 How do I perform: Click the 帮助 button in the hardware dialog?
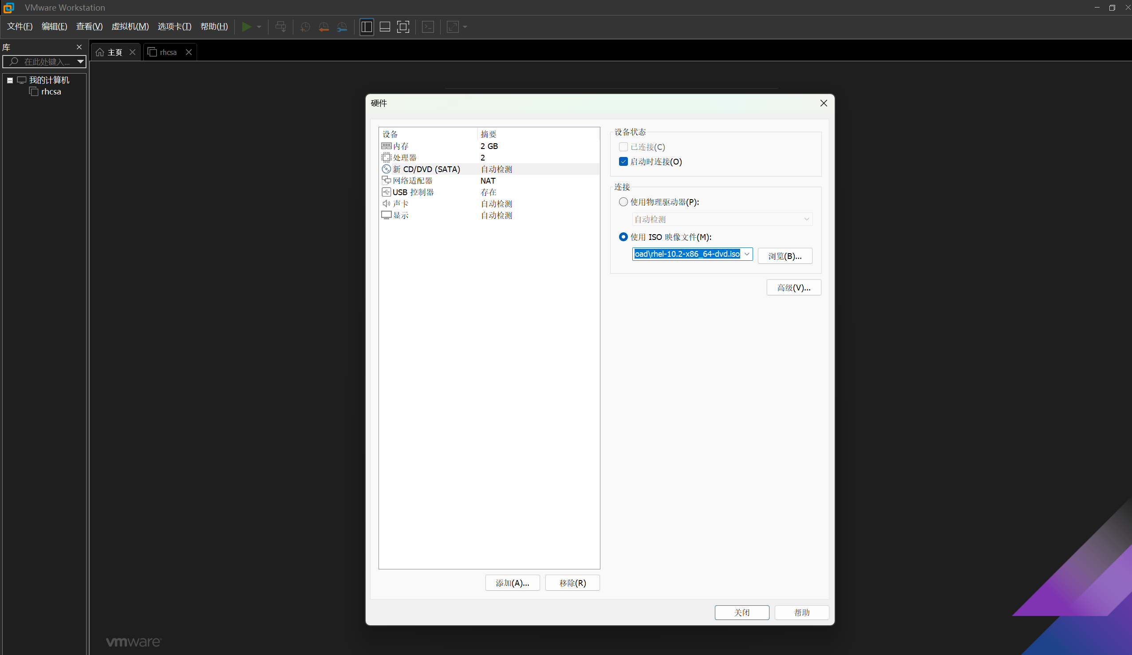pyautogui.click(x=802, y=612)
